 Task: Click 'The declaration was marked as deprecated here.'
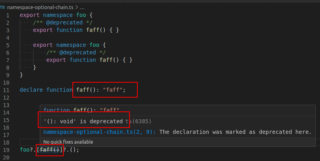coord(235,132)
